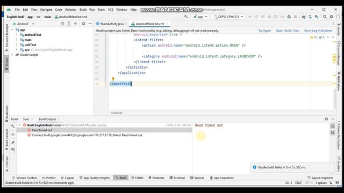
Task: Open the Tools menu
Action: click(101, 10)
